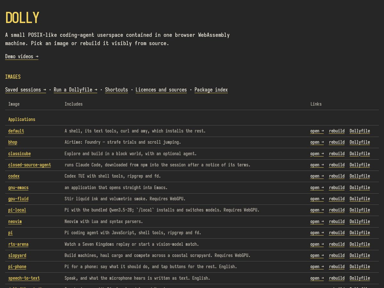Rebuild the speech-to-text image

(x=337, y=278)
